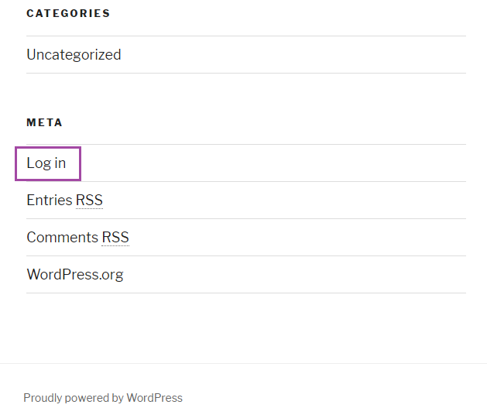This screenshot has height=408, width=487.
Task: Click the purple-outlined Log in item
Action: tap(46, 163)
